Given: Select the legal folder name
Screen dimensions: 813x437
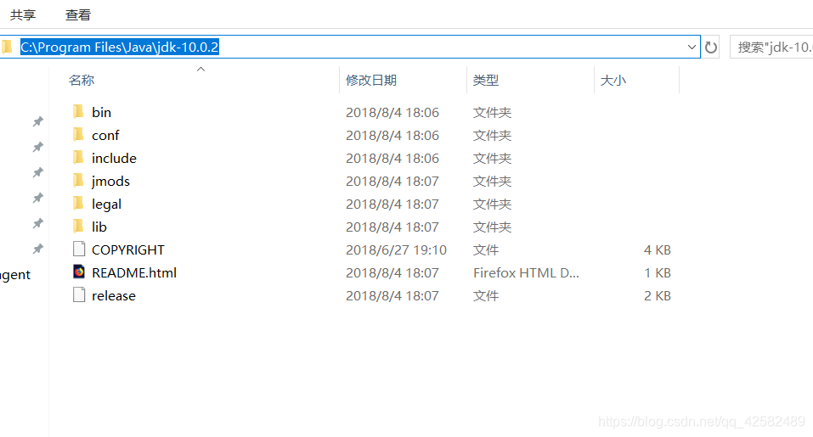Looking at the screenshot, I should point(106,204).
